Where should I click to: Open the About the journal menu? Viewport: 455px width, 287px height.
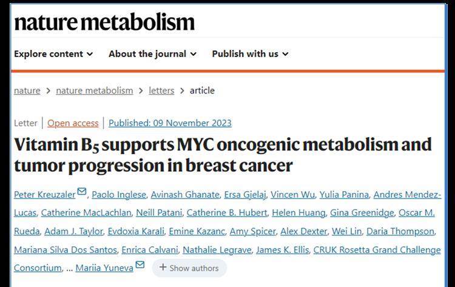tap(153, 54)
